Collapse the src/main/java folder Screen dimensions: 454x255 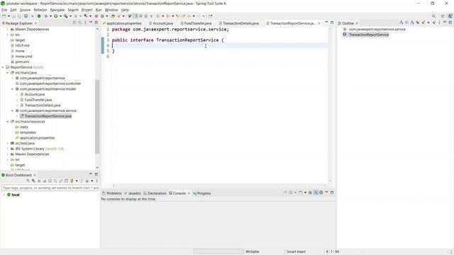coord(8,72)
